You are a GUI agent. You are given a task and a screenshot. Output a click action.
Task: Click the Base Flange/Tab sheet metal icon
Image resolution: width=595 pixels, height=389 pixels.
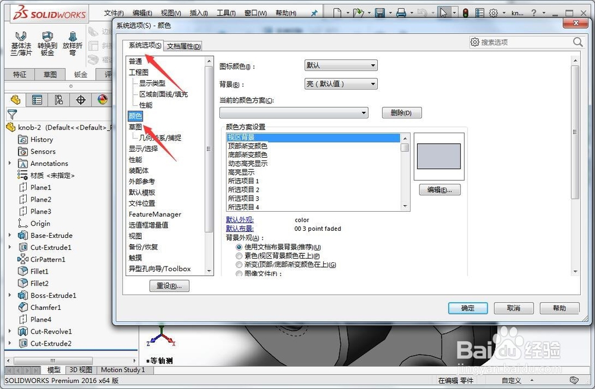point(21,43)
